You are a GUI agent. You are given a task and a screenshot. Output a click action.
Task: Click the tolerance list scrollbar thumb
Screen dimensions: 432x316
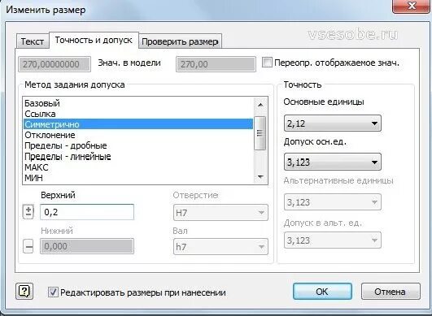pyautogui.click(x=260, y=133)
